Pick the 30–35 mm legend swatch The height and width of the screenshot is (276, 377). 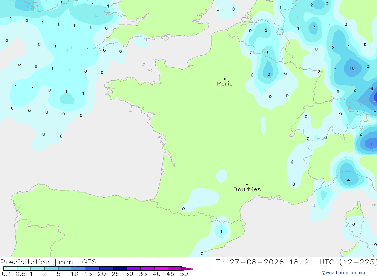pyautogui.click(x=134, y=268)
